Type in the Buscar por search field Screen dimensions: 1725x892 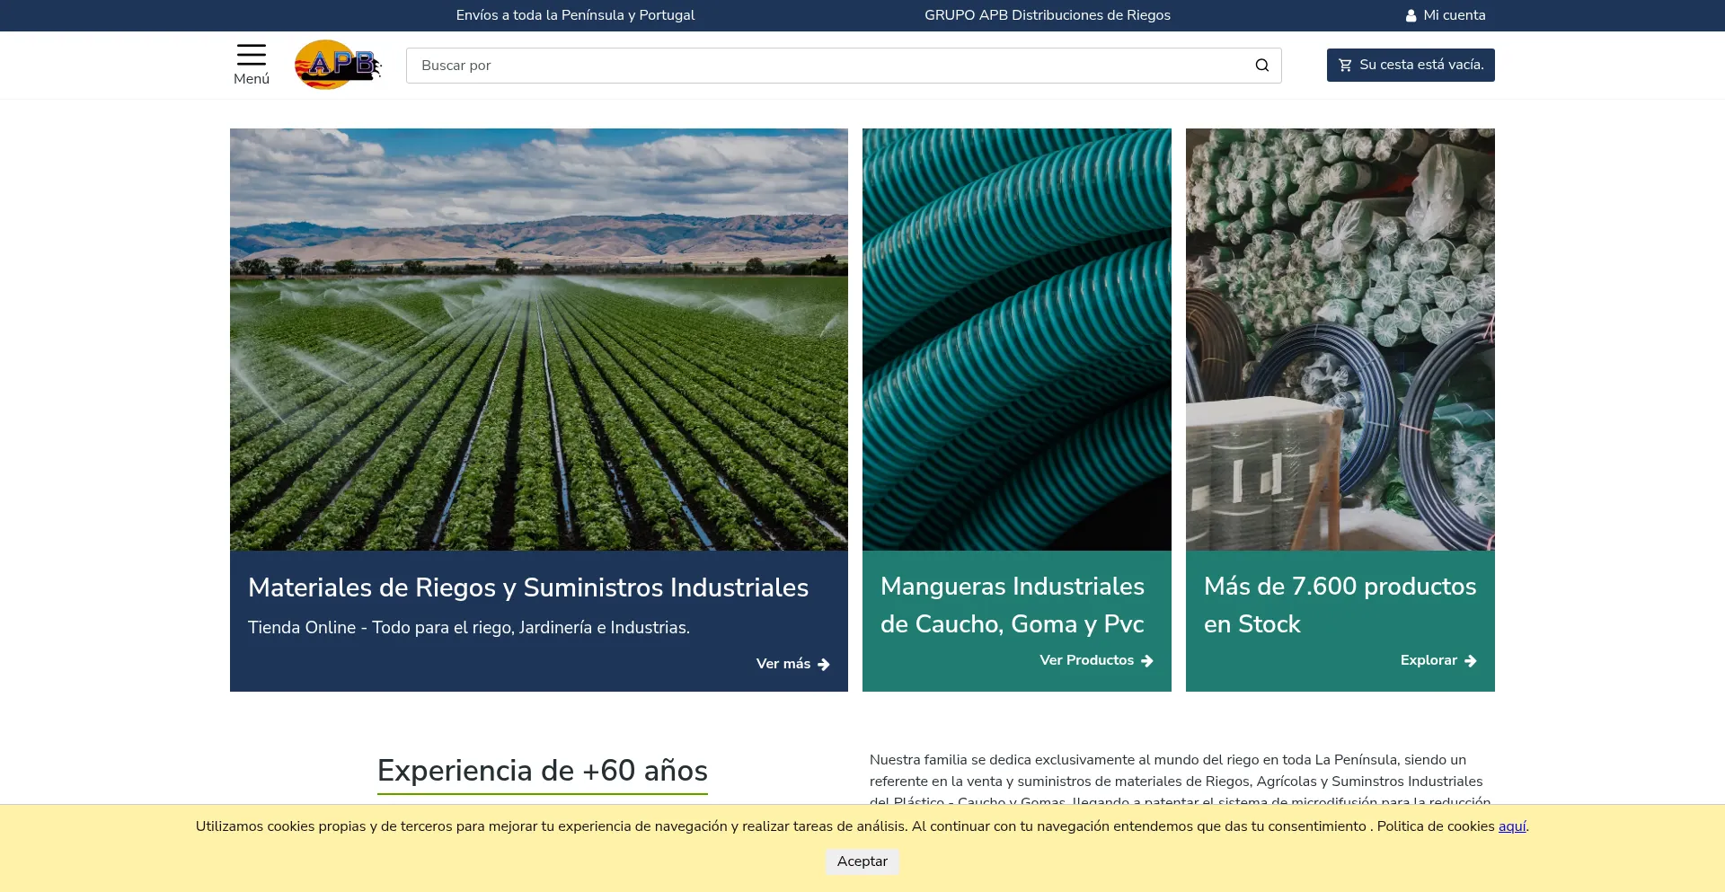(x=827, y=66)
